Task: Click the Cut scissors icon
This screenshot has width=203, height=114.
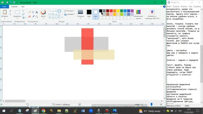Action: coord(10,11)
